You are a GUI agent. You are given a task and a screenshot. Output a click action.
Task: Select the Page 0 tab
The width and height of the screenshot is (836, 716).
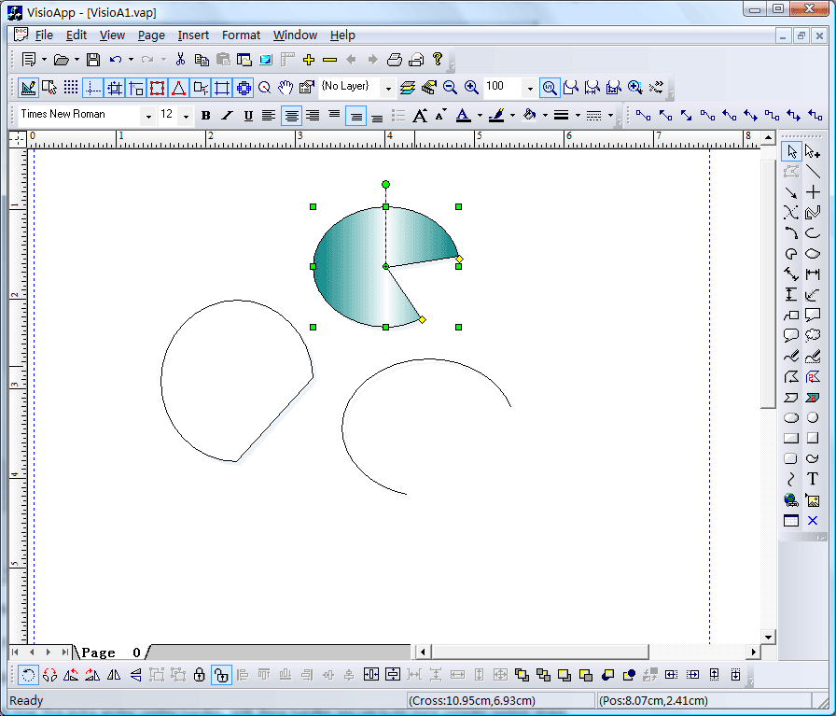click(x=111, y=652)
